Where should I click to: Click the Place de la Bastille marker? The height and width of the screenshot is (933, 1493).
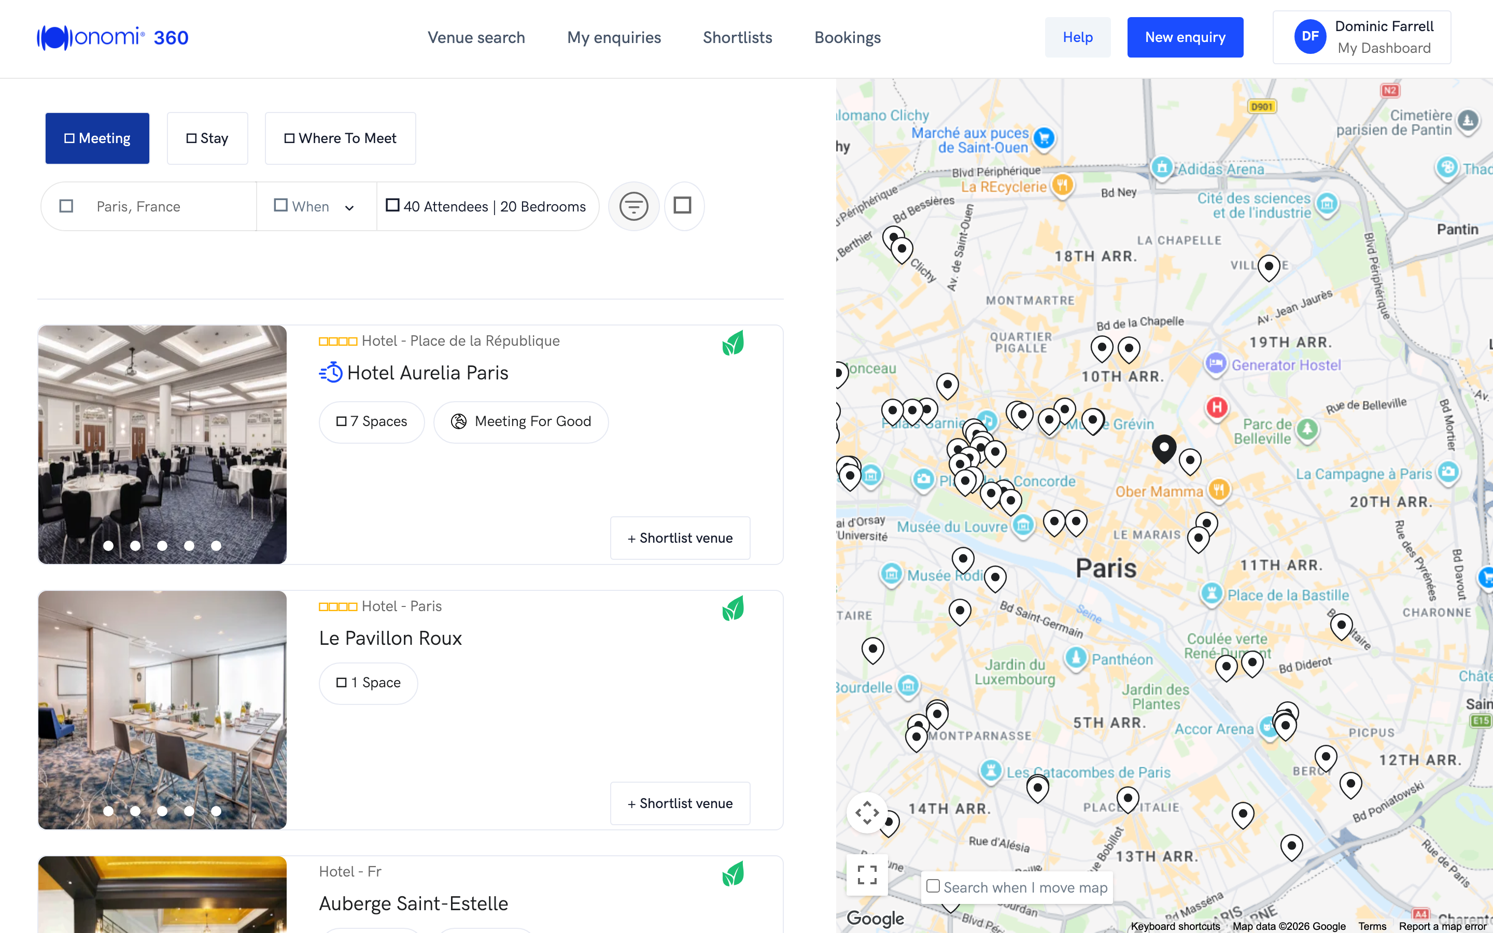pyautogui.click(x=1212, y=593)
